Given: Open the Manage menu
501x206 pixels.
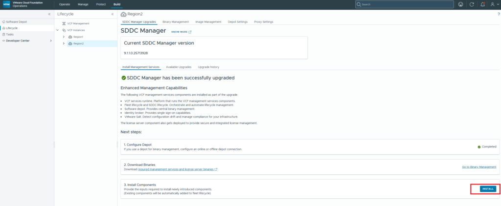Looking at the screenshot, I should pos(83,4).
